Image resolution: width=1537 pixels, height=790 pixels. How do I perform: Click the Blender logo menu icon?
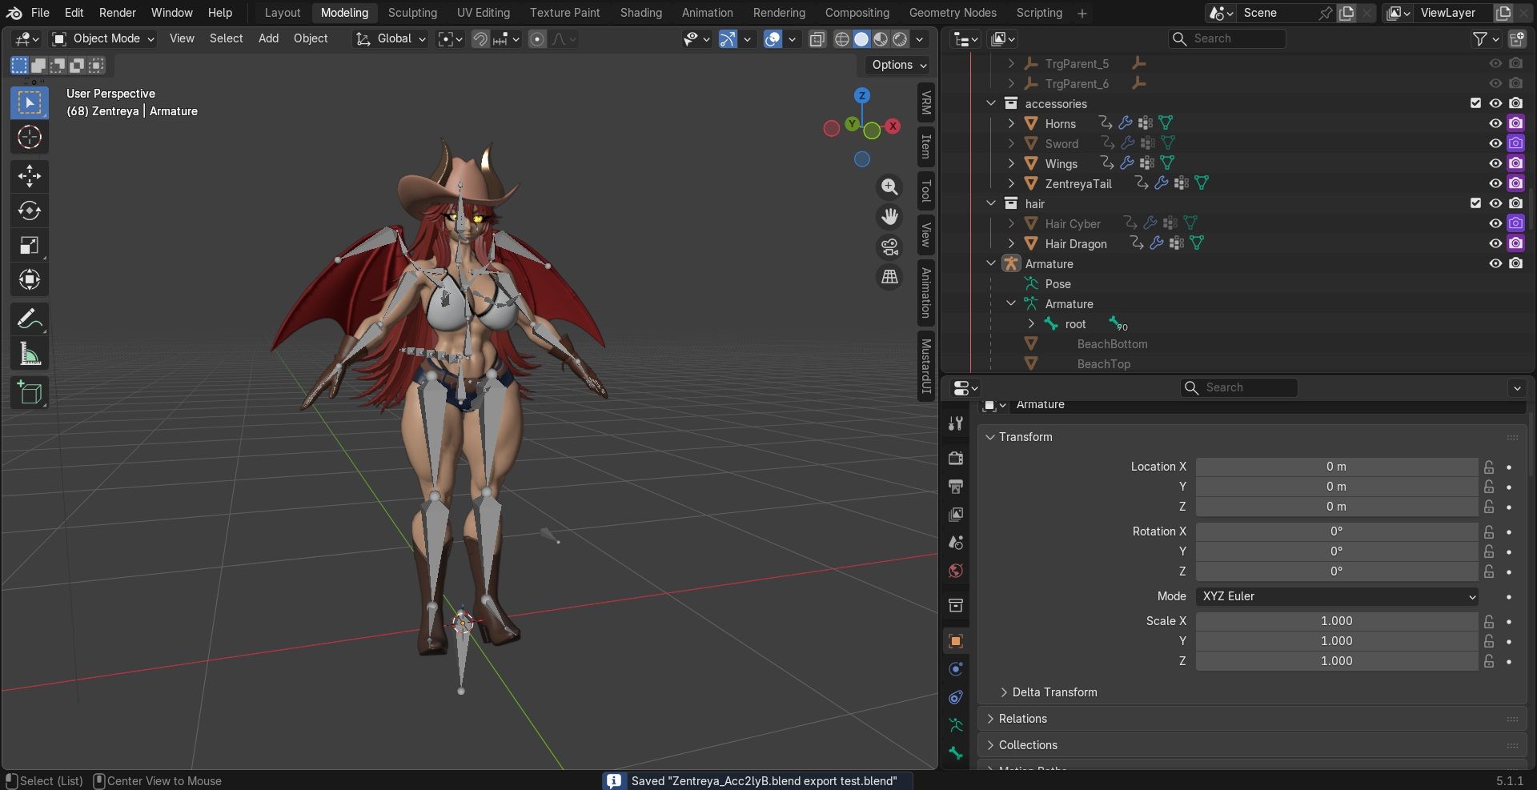click(x=14, y=13)
